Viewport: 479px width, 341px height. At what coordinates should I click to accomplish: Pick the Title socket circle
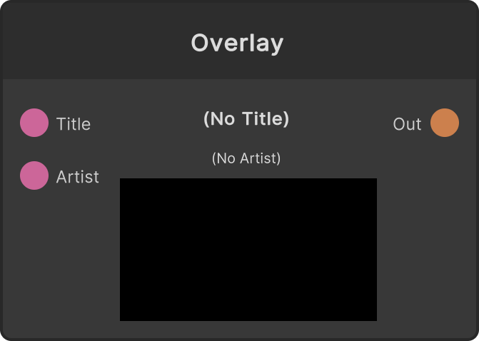(x=34, y=123)
